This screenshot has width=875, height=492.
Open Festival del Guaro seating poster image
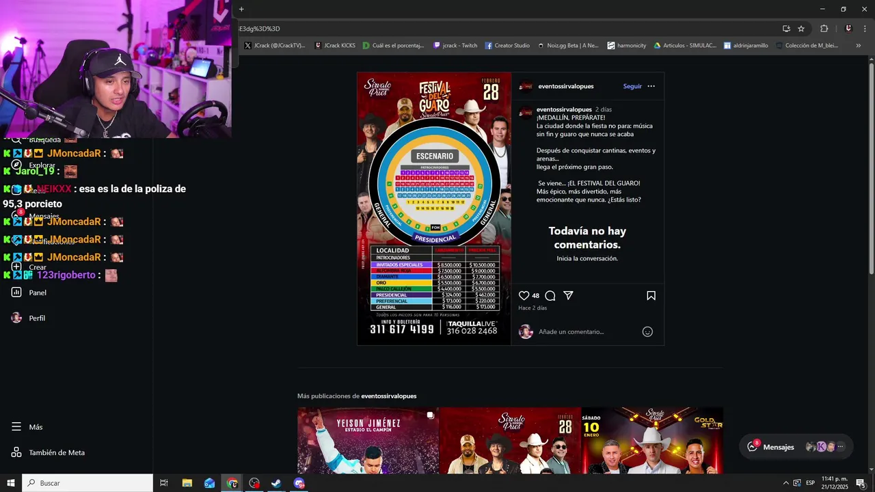(434, 208)
